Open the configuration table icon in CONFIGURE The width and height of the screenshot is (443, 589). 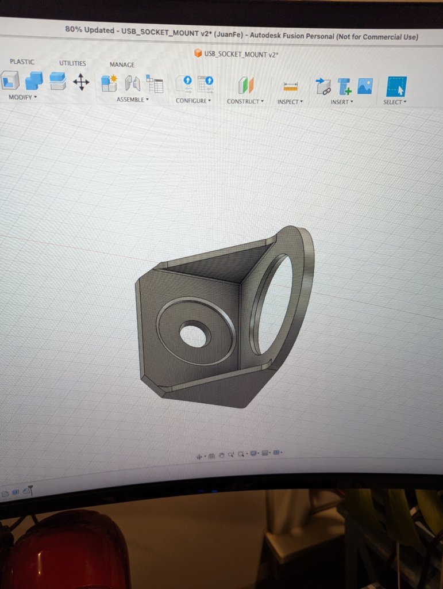pyautogui.click(x=206, y=84)
